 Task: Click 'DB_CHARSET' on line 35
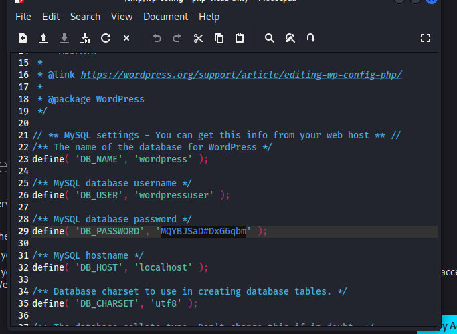107,304
